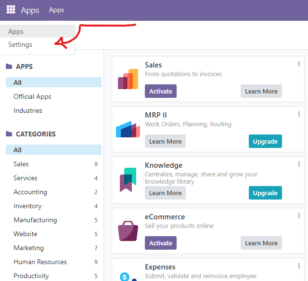Filter by Sales category
This screenshot has height=281, width=308.
(x=53, y=164)
